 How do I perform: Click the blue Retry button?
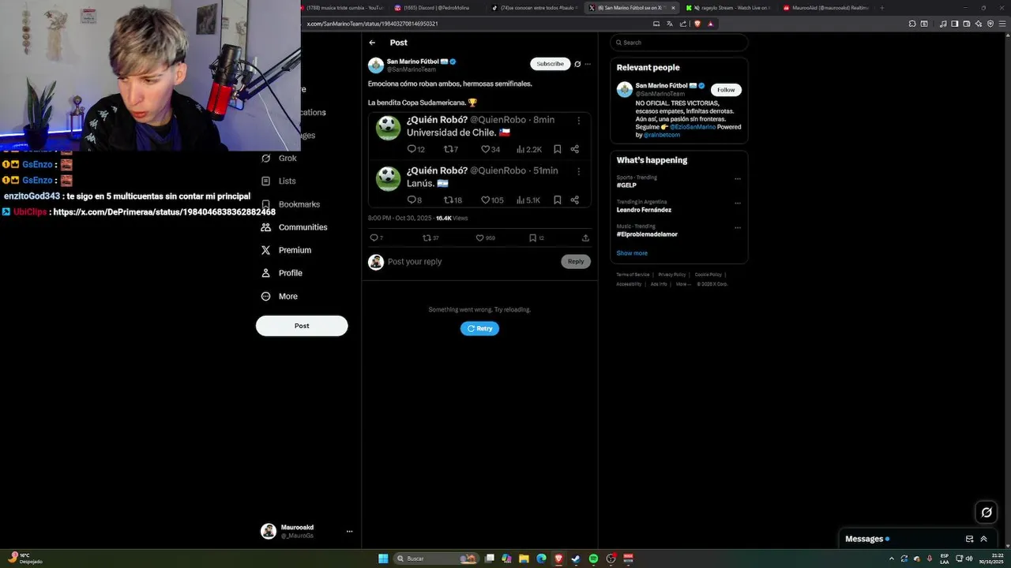(x=479, y=328)
